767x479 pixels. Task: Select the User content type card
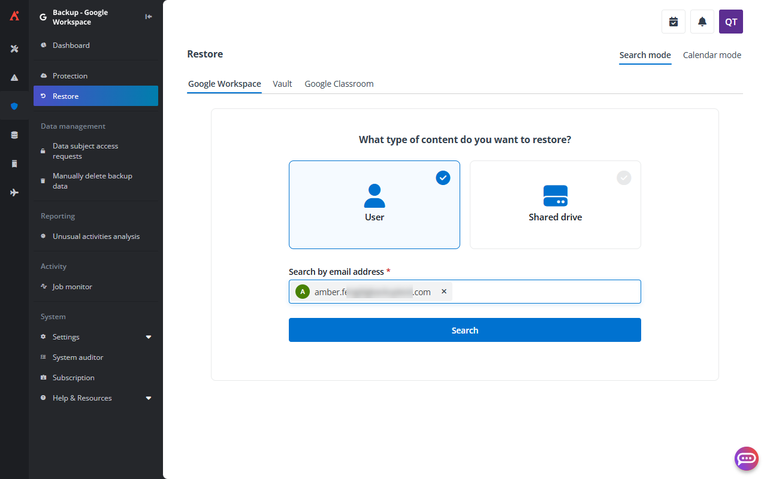click(375, 205)
